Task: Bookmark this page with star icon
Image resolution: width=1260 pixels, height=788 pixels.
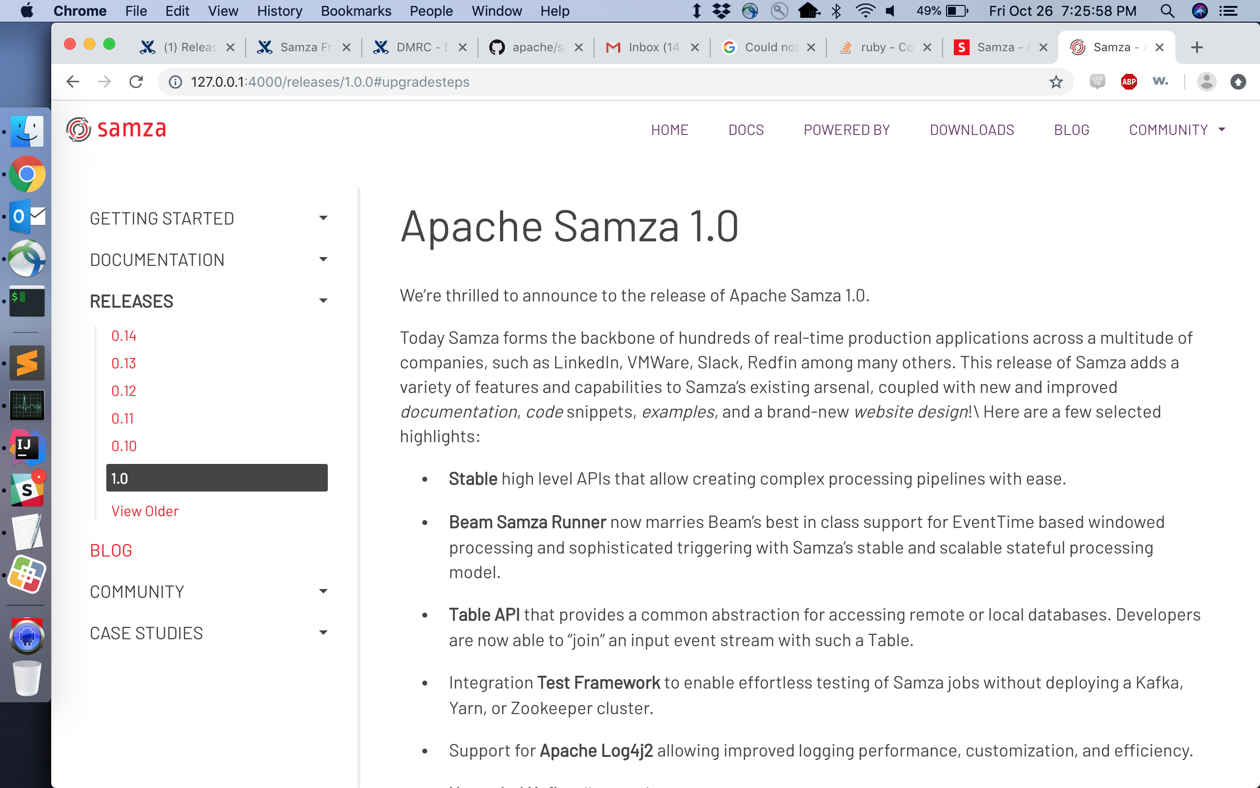Action: click(x=1055, y=82)
